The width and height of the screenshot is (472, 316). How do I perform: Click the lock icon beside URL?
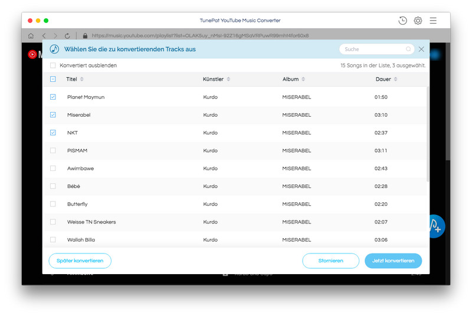(x=85, y=36)
